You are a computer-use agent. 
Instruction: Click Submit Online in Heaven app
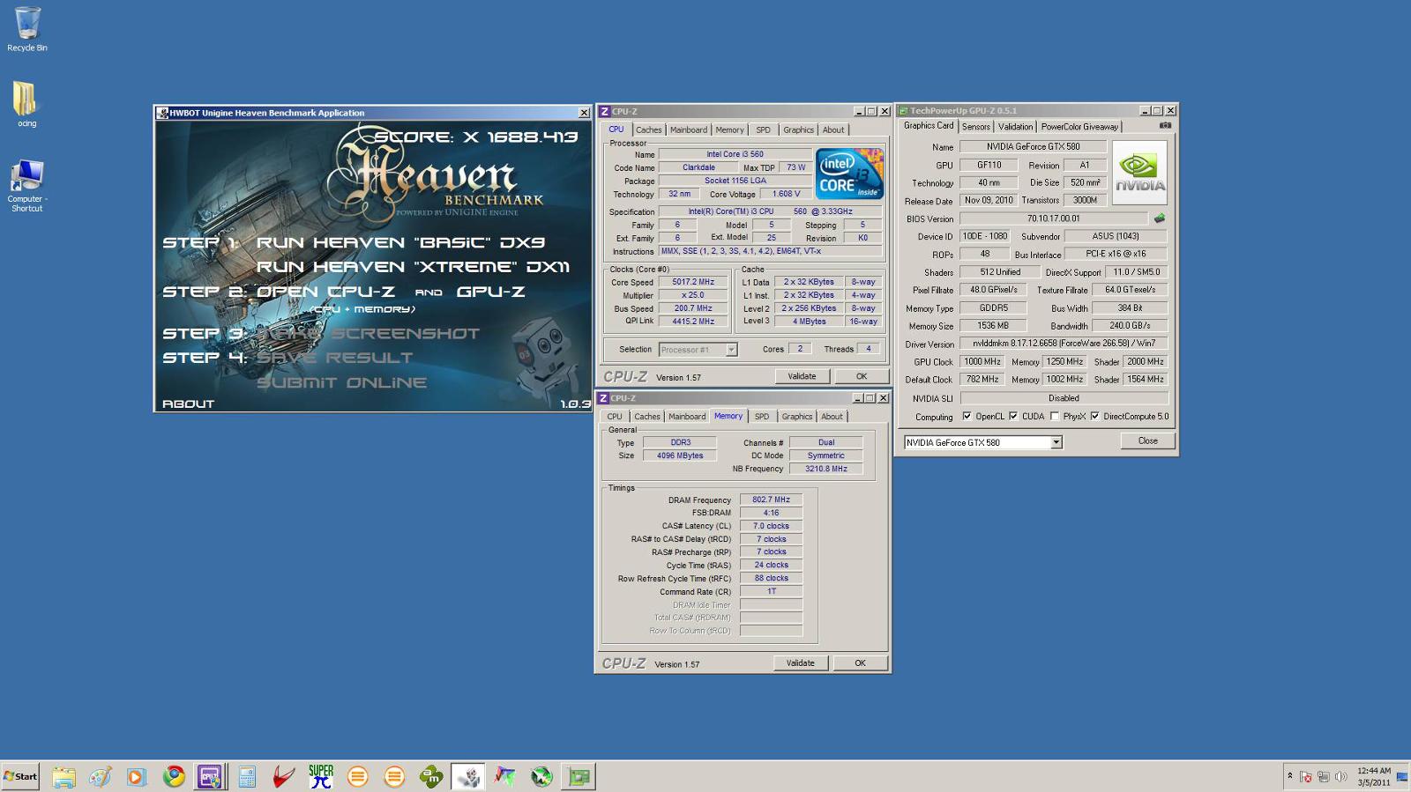[x=342, y=382]
